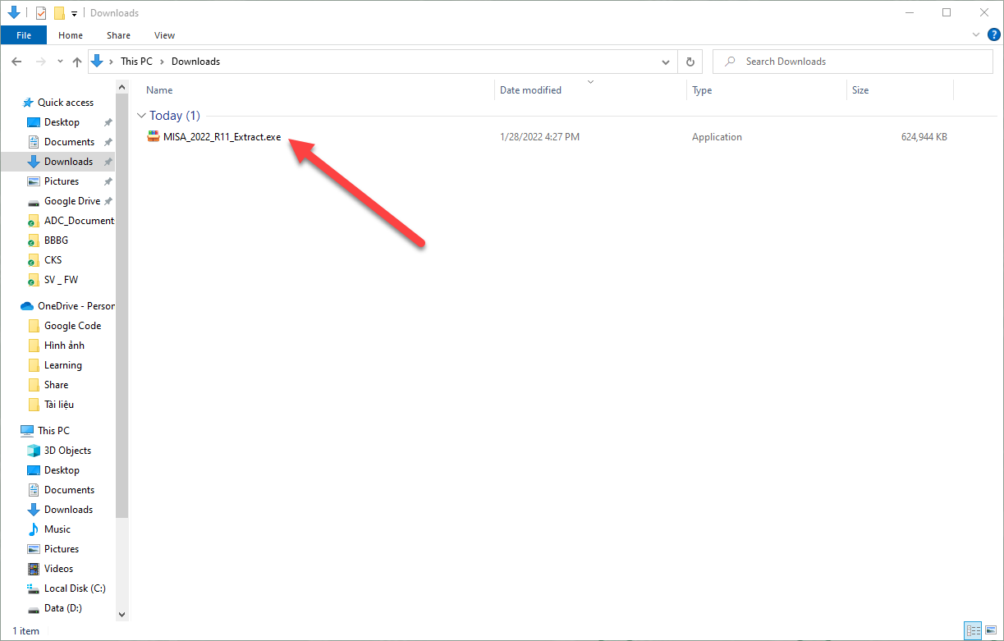The width and height of the screenshot is (1004, 641).
Task: Click the Properties quick access toolbar icon
Action: coord(41,13)
